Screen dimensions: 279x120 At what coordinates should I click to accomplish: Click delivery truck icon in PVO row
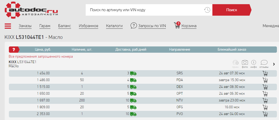coord(133,114)
